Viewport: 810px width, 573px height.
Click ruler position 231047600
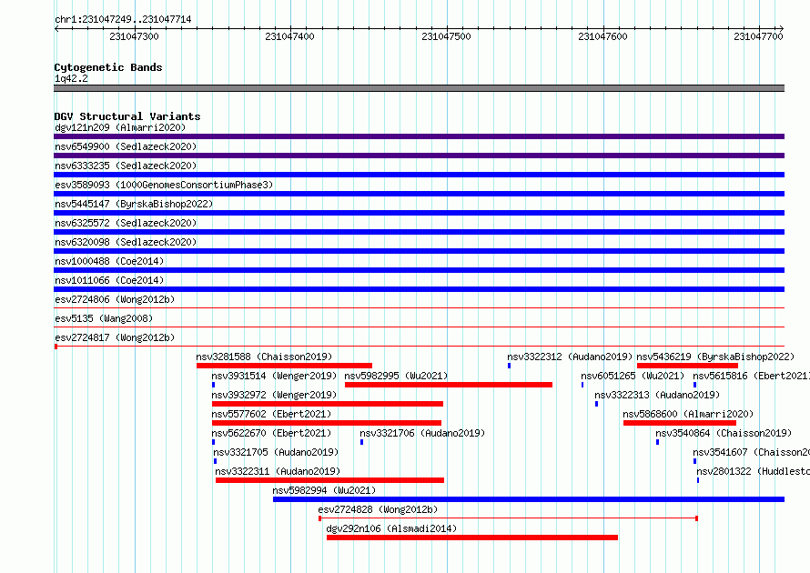tap(602, 36)
